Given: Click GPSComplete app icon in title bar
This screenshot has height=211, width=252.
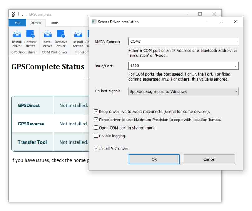Looking at the screenshot, I should coord(13,14).
